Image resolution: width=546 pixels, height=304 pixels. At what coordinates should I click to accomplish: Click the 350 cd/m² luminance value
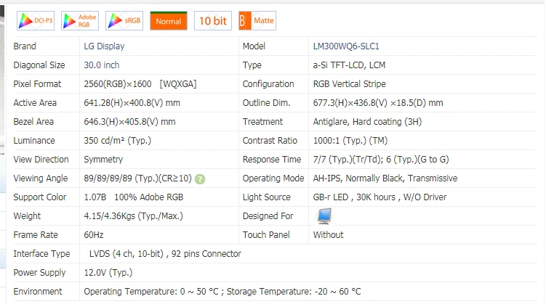(117, 140)
